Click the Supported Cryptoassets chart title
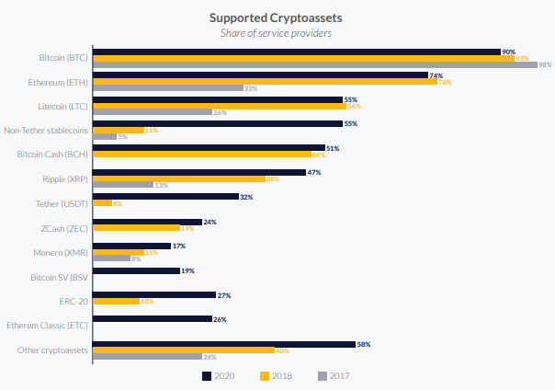This screenshot has width=555, height=390. coord(276,17)
